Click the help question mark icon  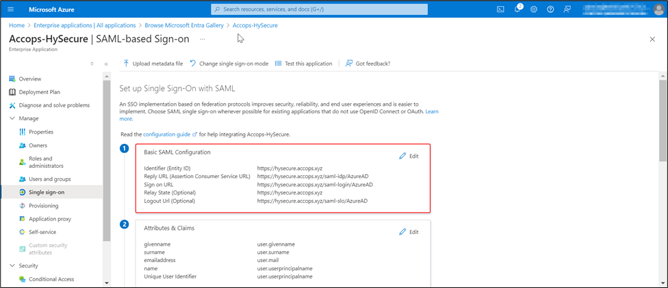pyautogui.click(x=550, y=9)
